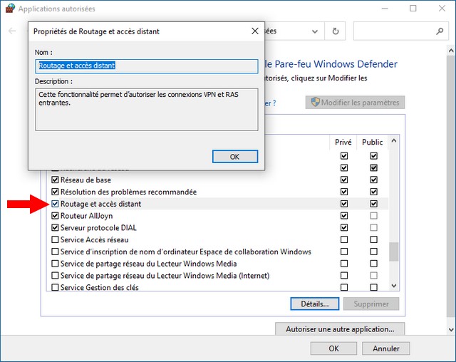Enable Public for Routeur AllJoyn
456x362 pixels.
(x=373, y=215)
